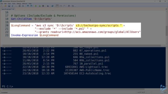
Task: Show script pane on top layout icon
Action: [57, 6]
